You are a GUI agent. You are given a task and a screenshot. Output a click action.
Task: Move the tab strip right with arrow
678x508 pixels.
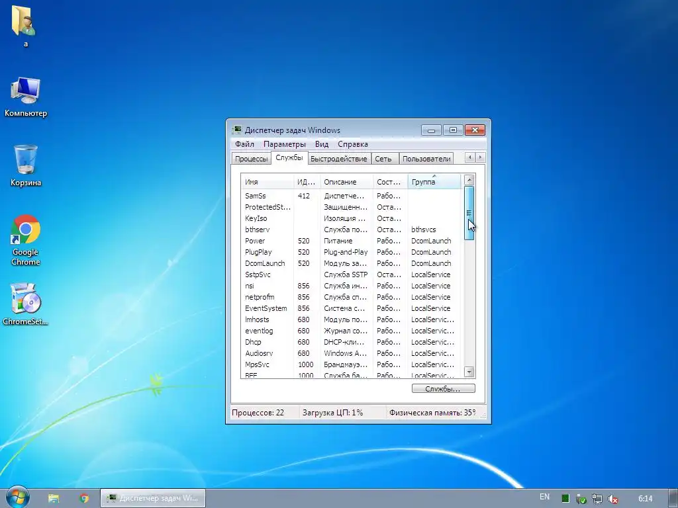click(481, 157)
